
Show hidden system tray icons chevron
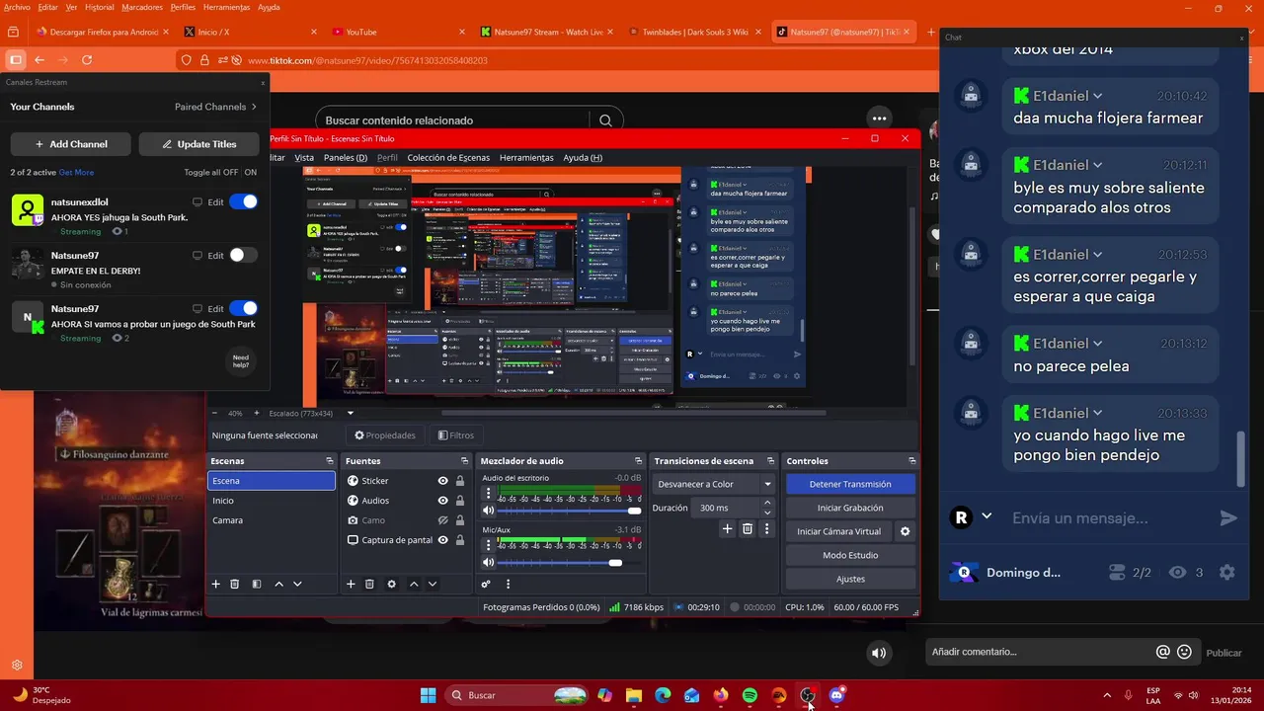click(x=1106, y=695)
